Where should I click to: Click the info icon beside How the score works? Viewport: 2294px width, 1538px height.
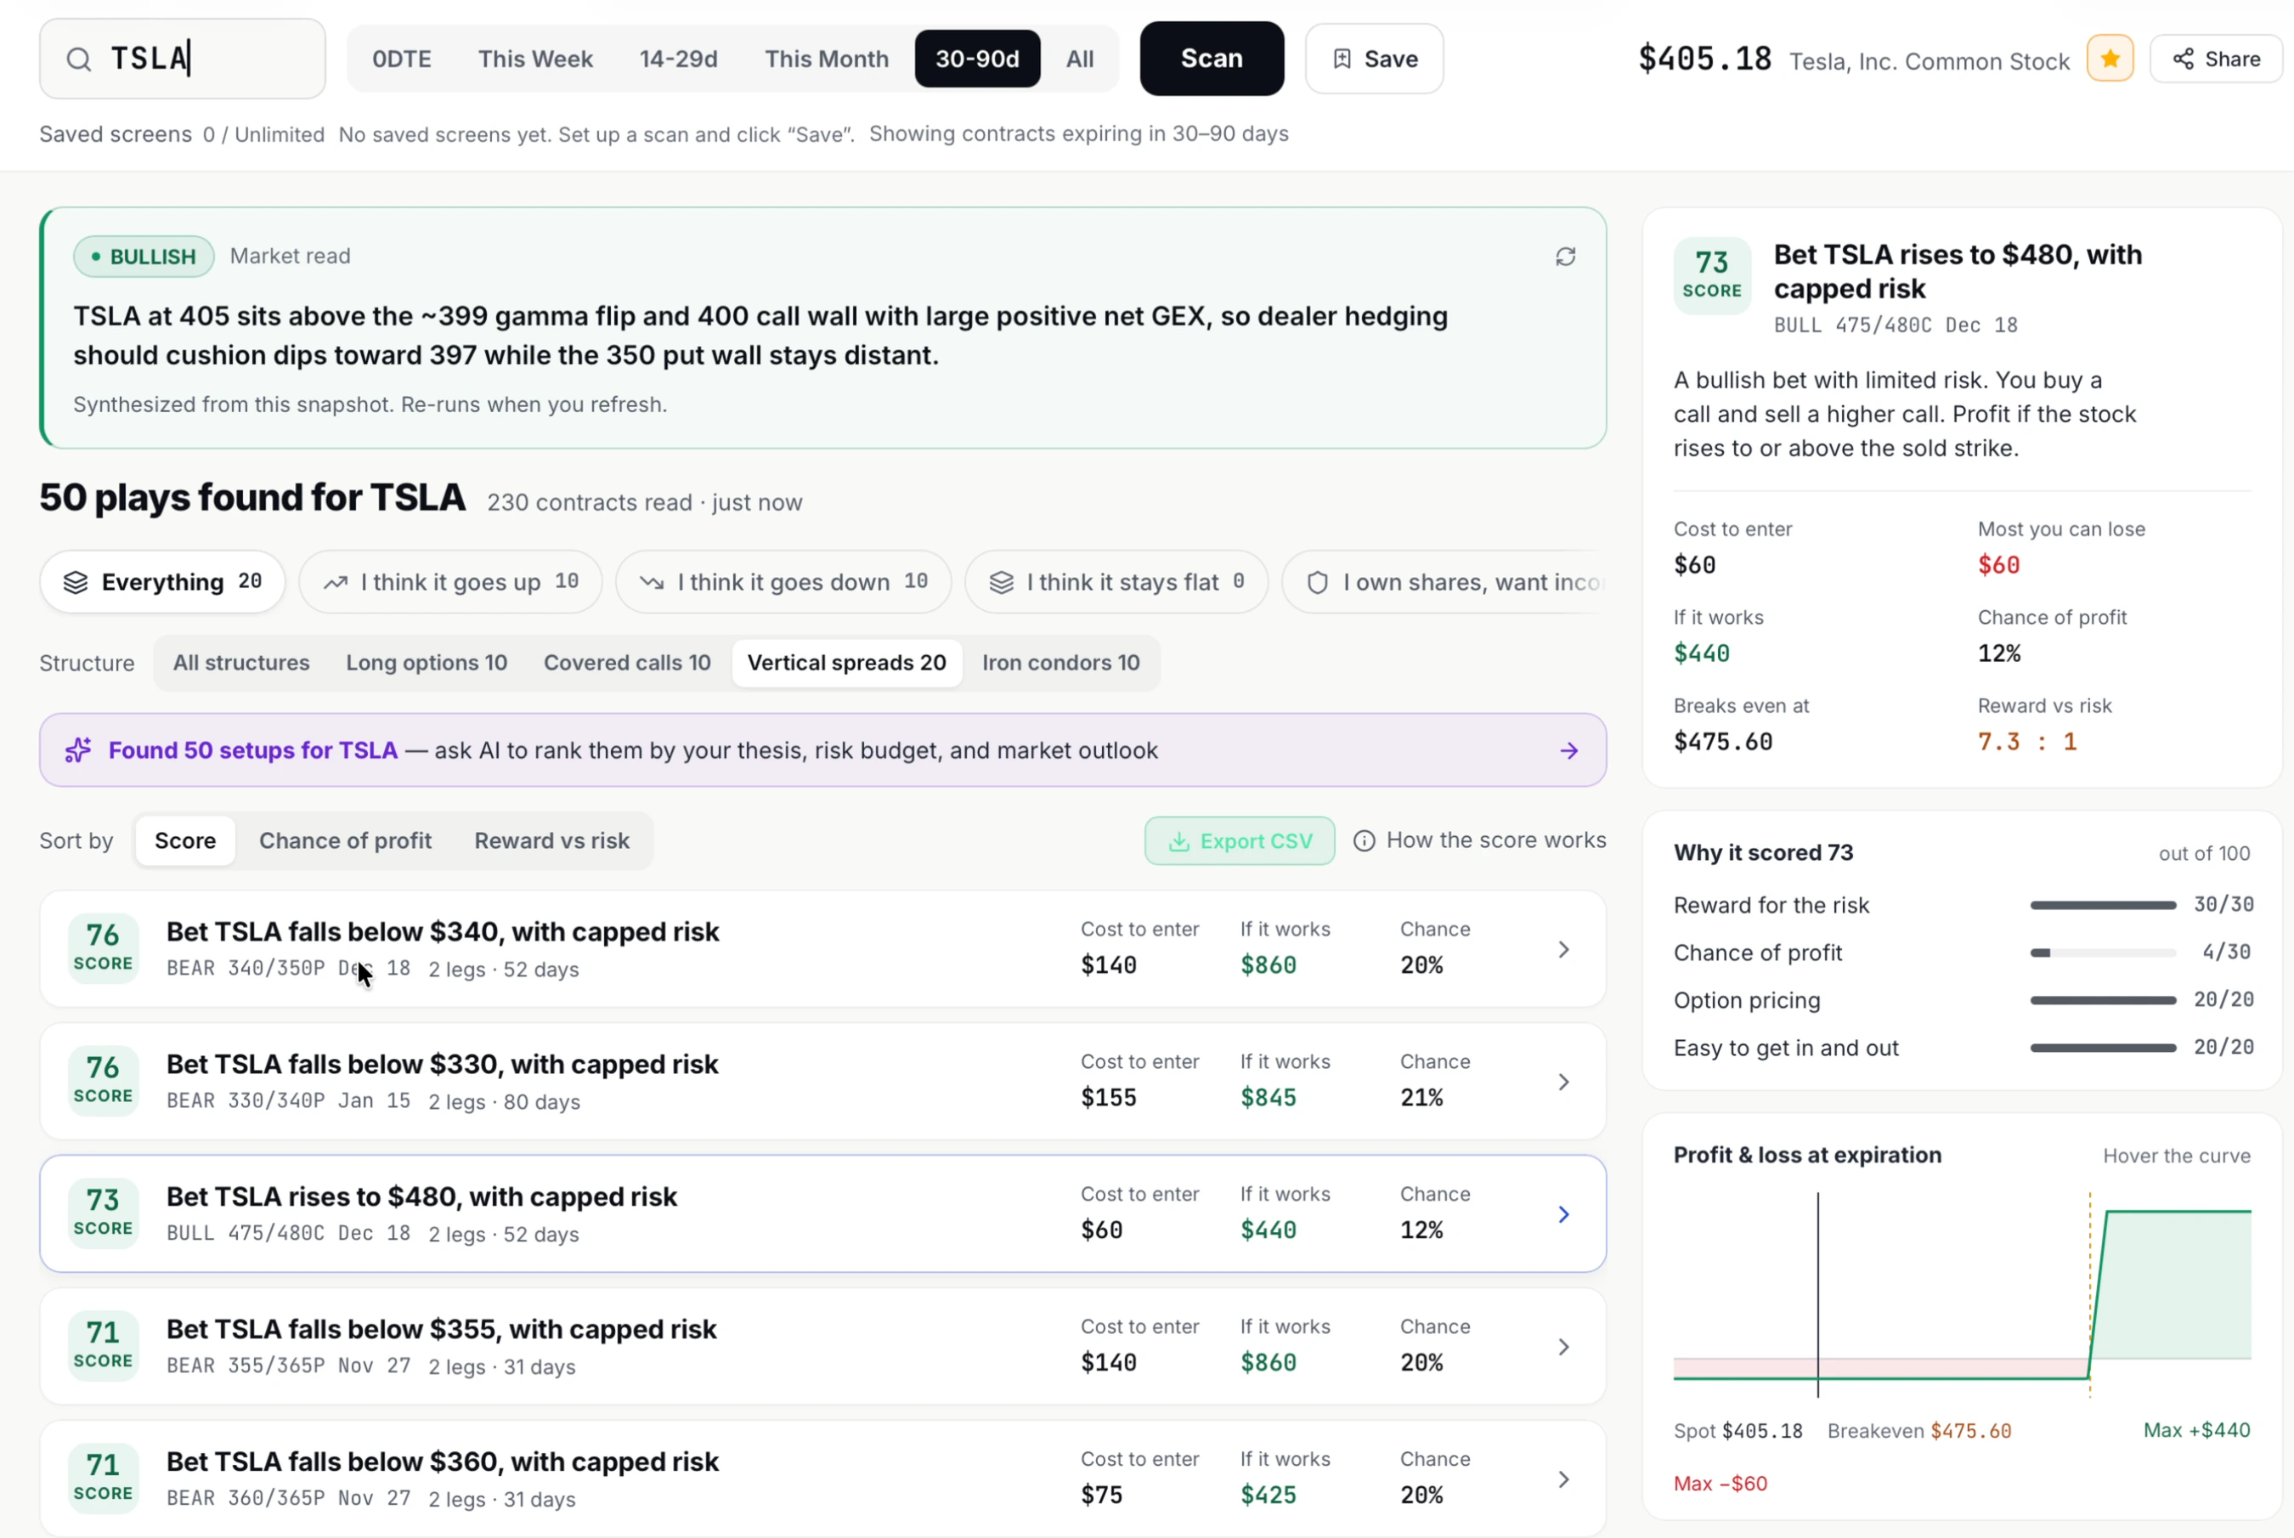click(1364, 840)
